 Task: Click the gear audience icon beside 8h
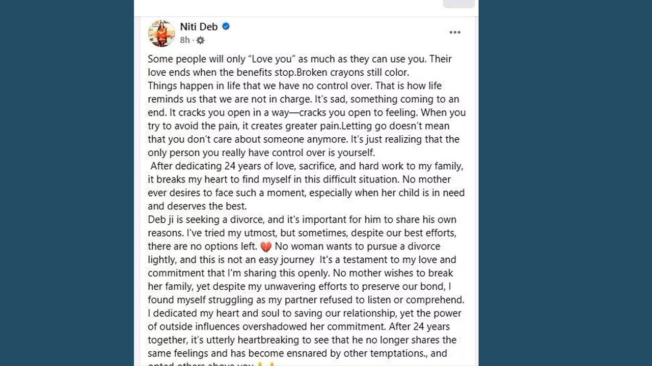click(200, 40)
